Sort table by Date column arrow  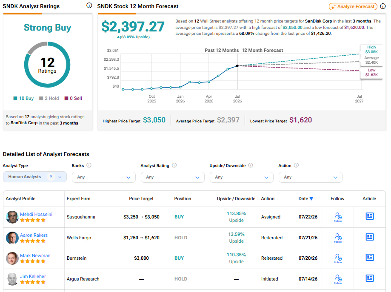pyautogui.click(x=311, y=198)
